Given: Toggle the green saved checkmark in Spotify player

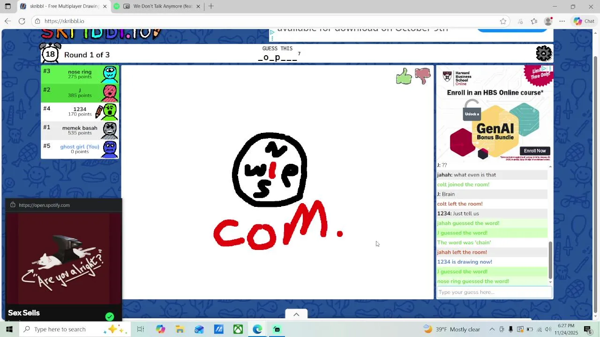Looking at the screenshot, I should tap(110, 317).
